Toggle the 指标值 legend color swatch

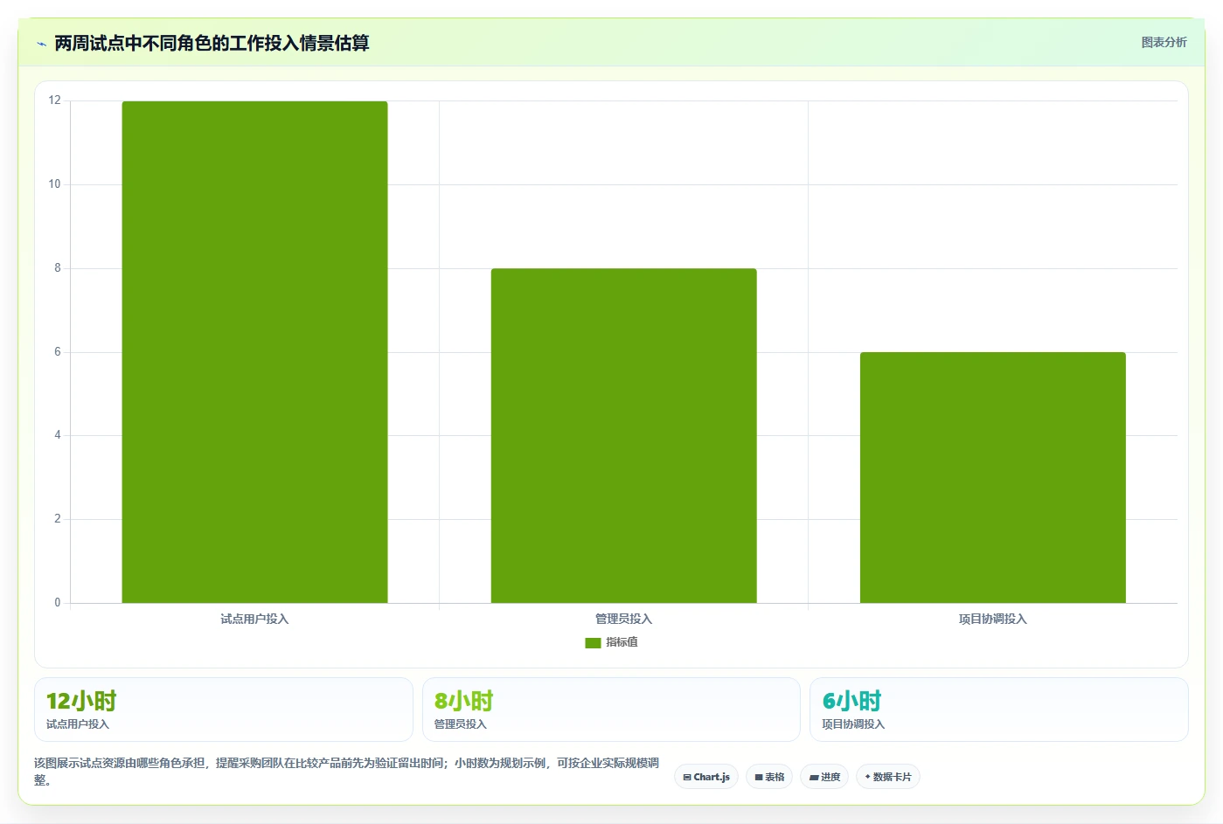point(593,642)
